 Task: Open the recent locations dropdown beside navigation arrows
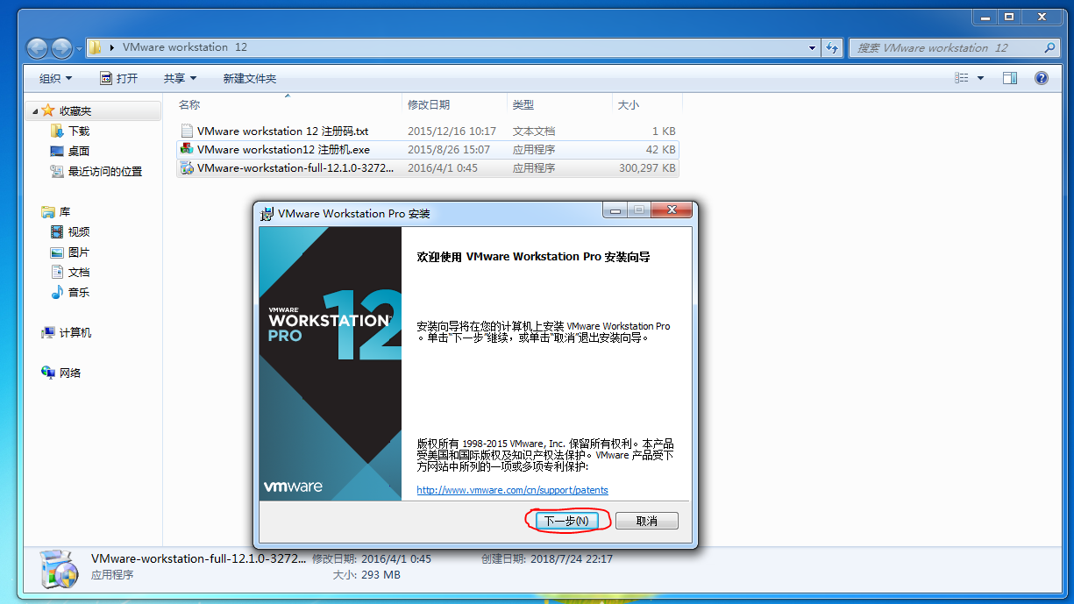(x=79, y=48)
